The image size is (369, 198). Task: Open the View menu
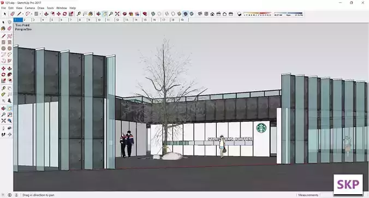19,8
